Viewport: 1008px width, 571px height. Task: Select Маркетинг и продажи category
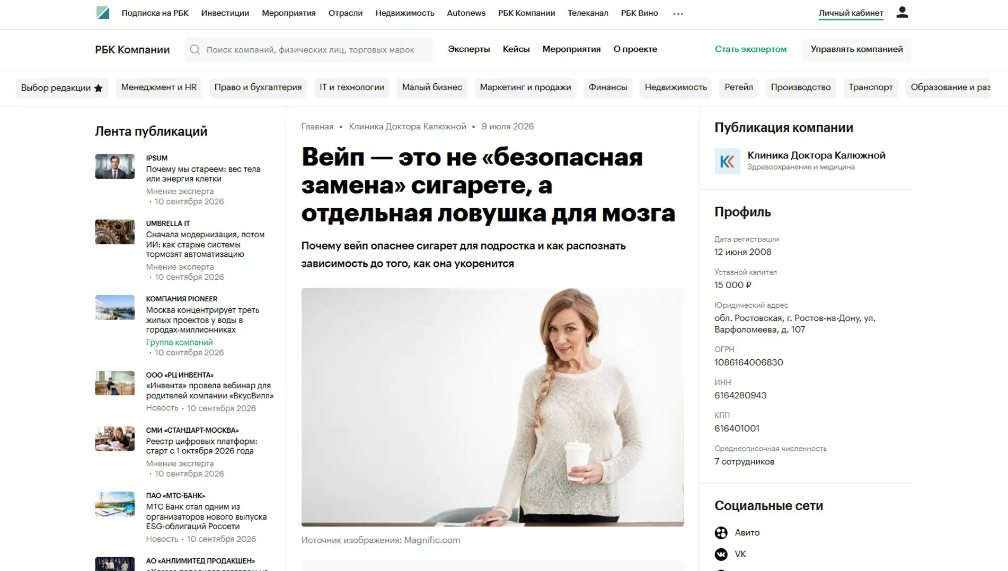[525, 87]
